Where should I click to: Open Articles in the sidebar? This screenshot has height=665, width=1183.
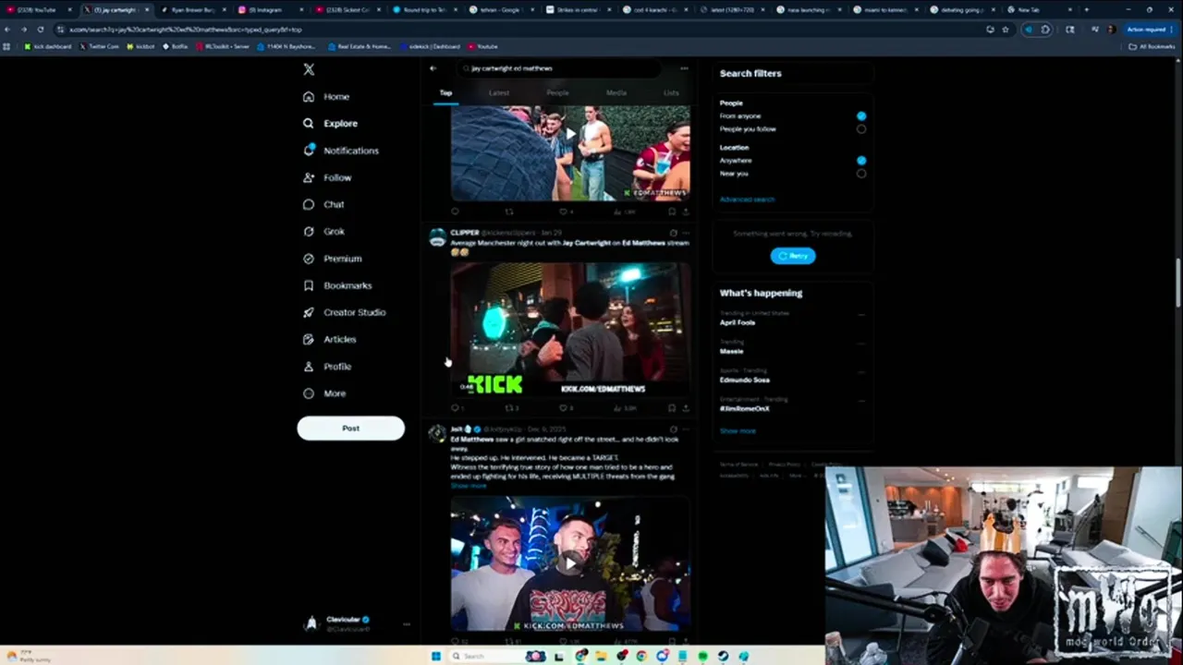[329, 339]
